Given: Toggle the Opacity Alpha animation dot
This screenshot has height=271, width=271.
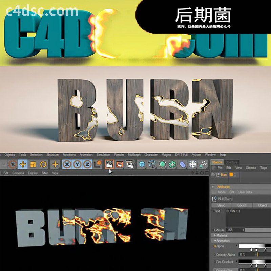Looking at the screenshot, I should [x=215, y=255].
